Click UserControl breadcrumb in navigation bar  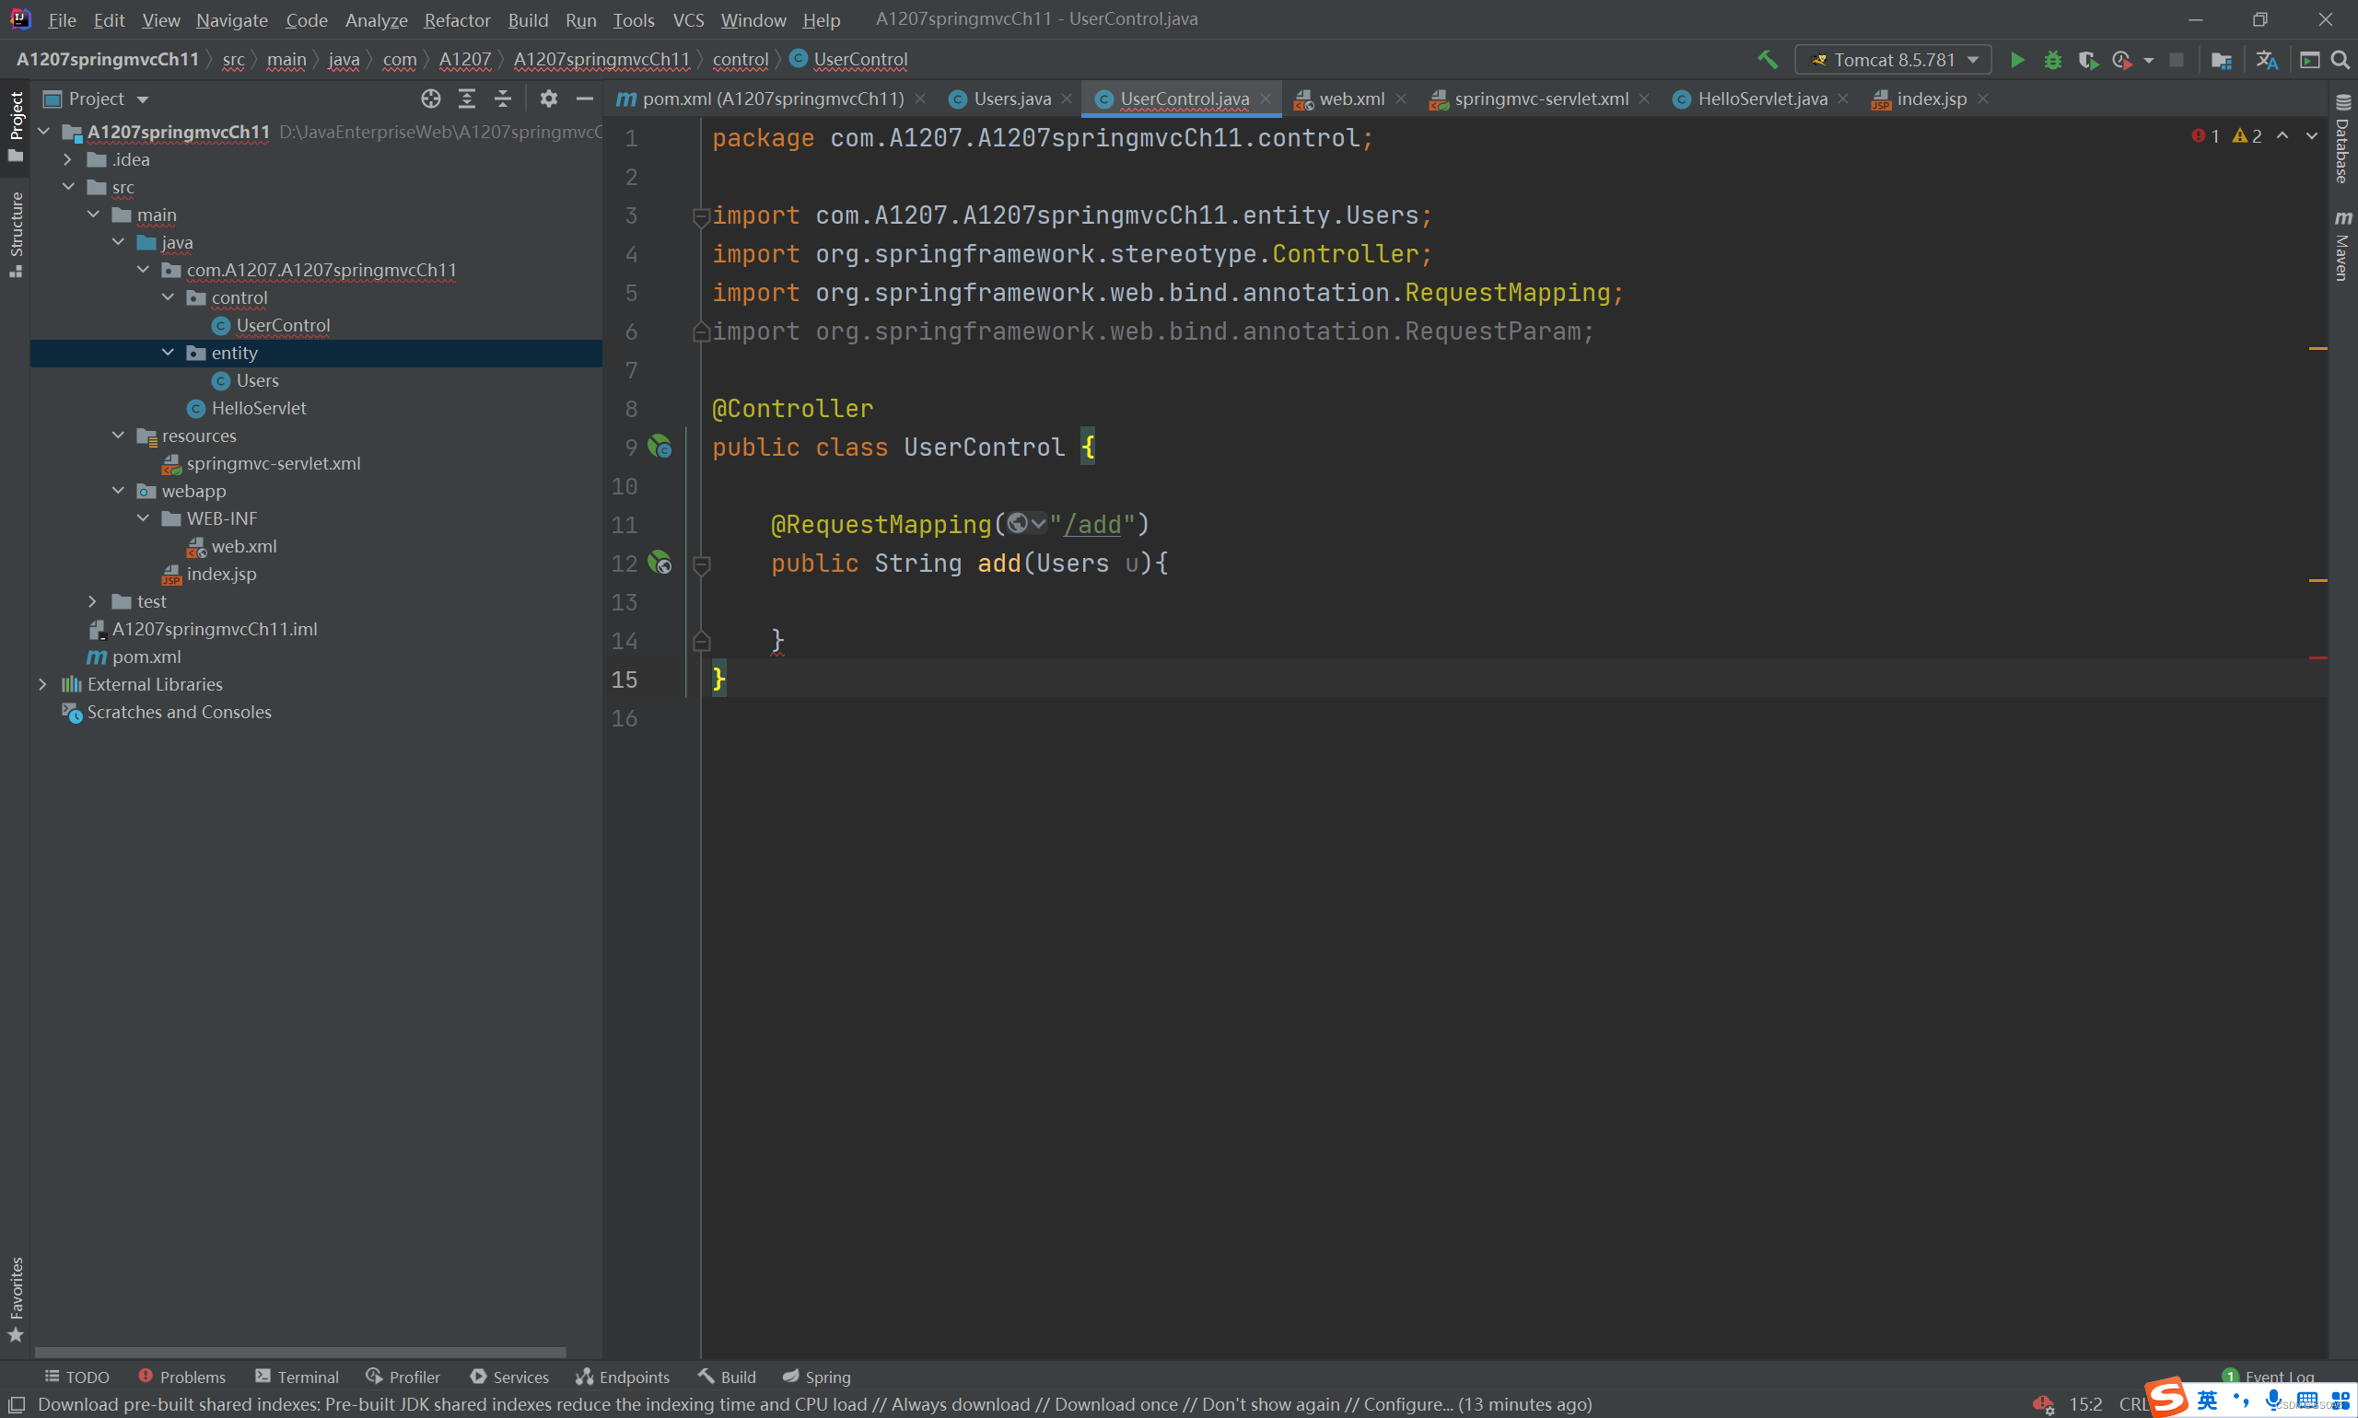click(x=848, y=59)
